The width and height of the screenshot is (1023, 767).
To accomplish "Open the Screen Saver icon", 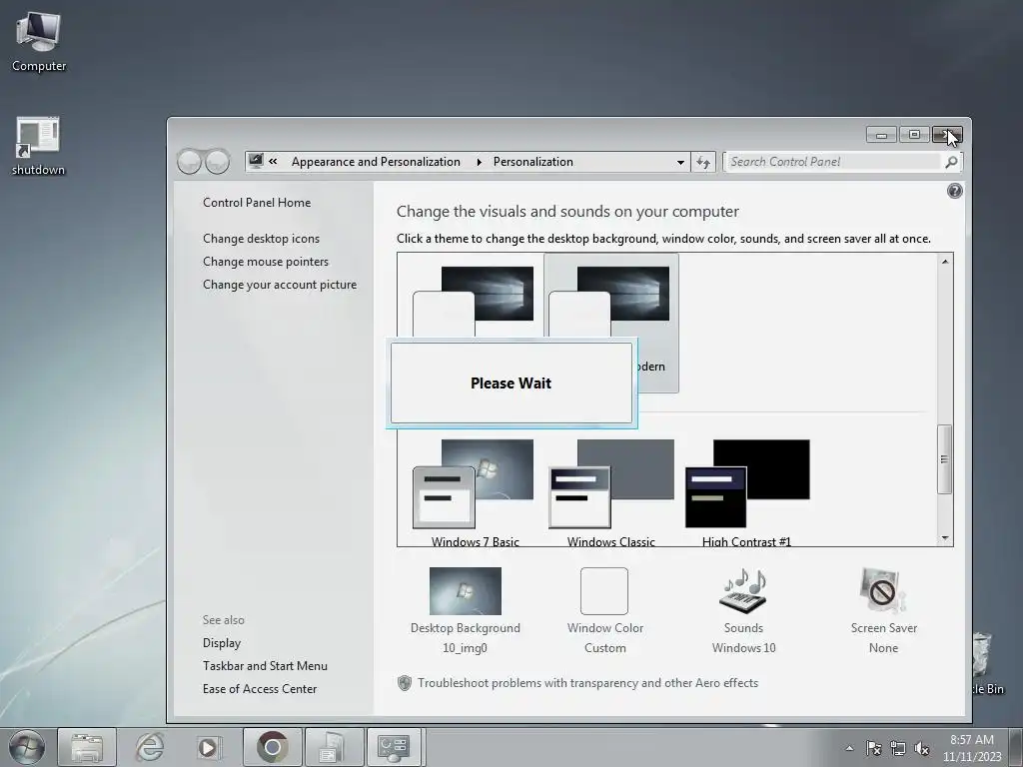I will coord(883,591).
